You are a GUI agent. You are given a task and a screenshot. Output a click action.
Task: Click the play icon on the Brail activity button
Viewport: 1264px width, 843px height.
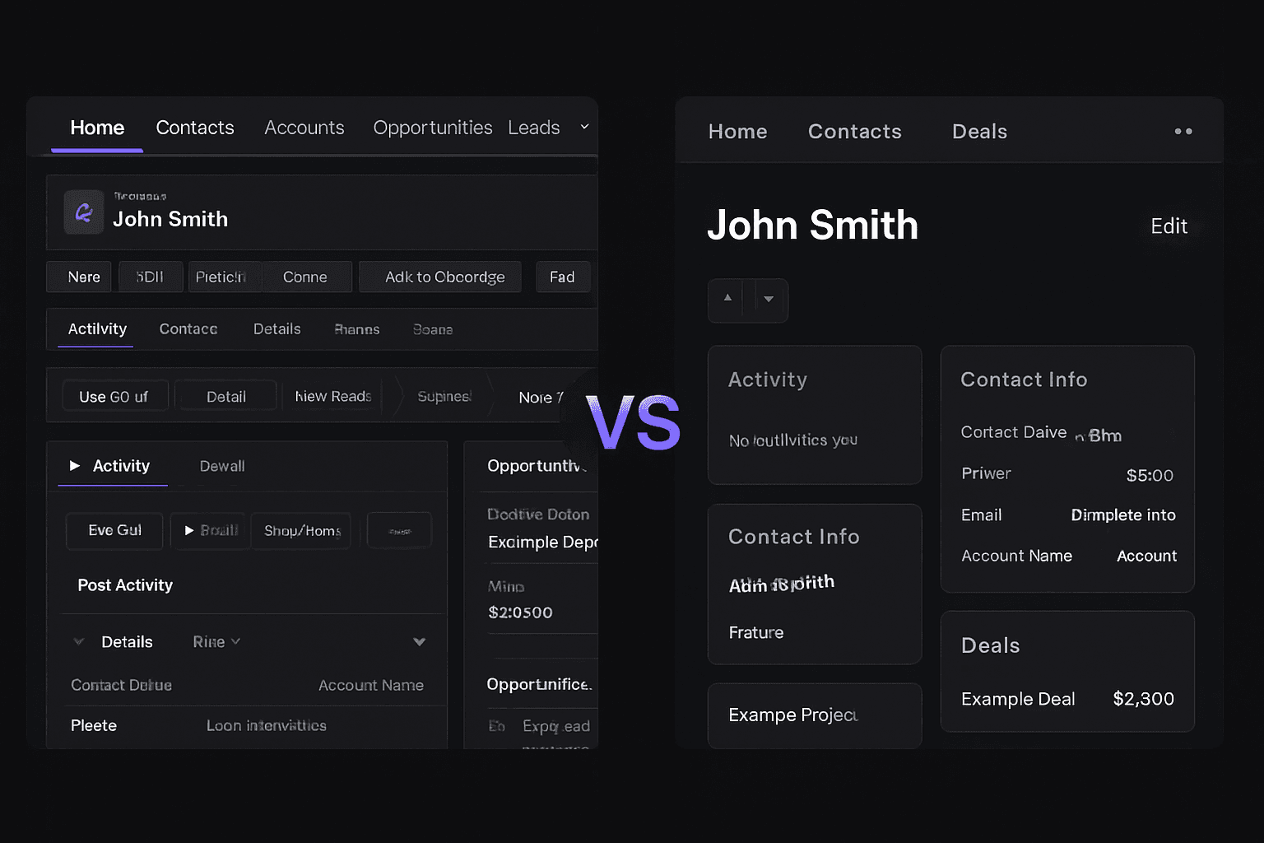click(x=188, y=531)
